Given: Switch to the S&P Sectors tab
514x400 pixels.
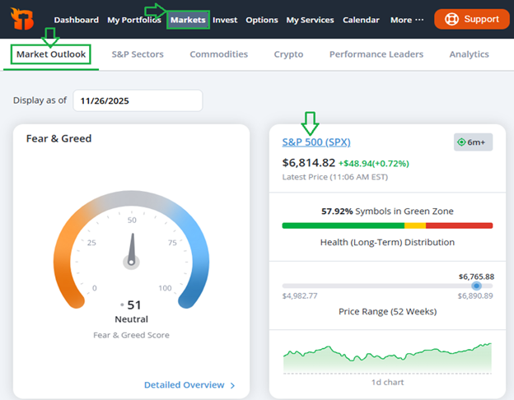Looking at the screenshot, I should [138, 54].
